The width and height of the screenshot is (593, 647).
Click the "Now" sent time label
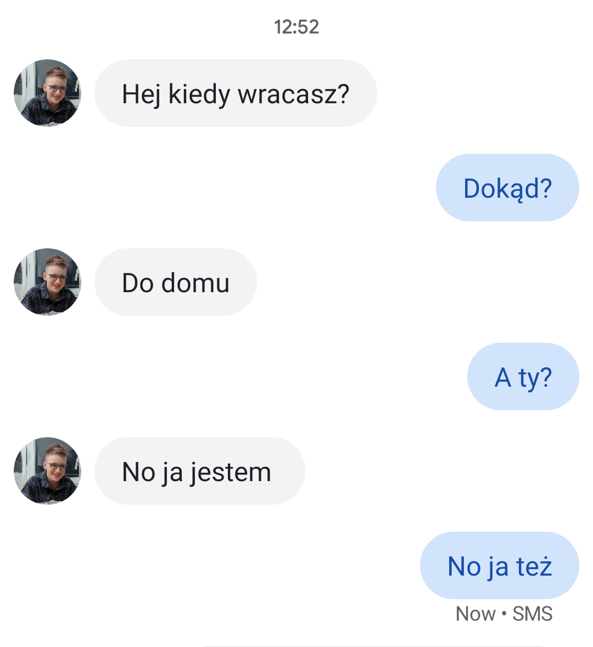(x=475, y=613)
